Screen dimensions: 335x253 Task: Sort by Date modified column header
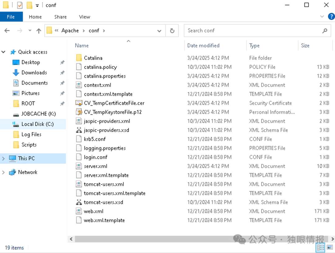tap(215, 45)
